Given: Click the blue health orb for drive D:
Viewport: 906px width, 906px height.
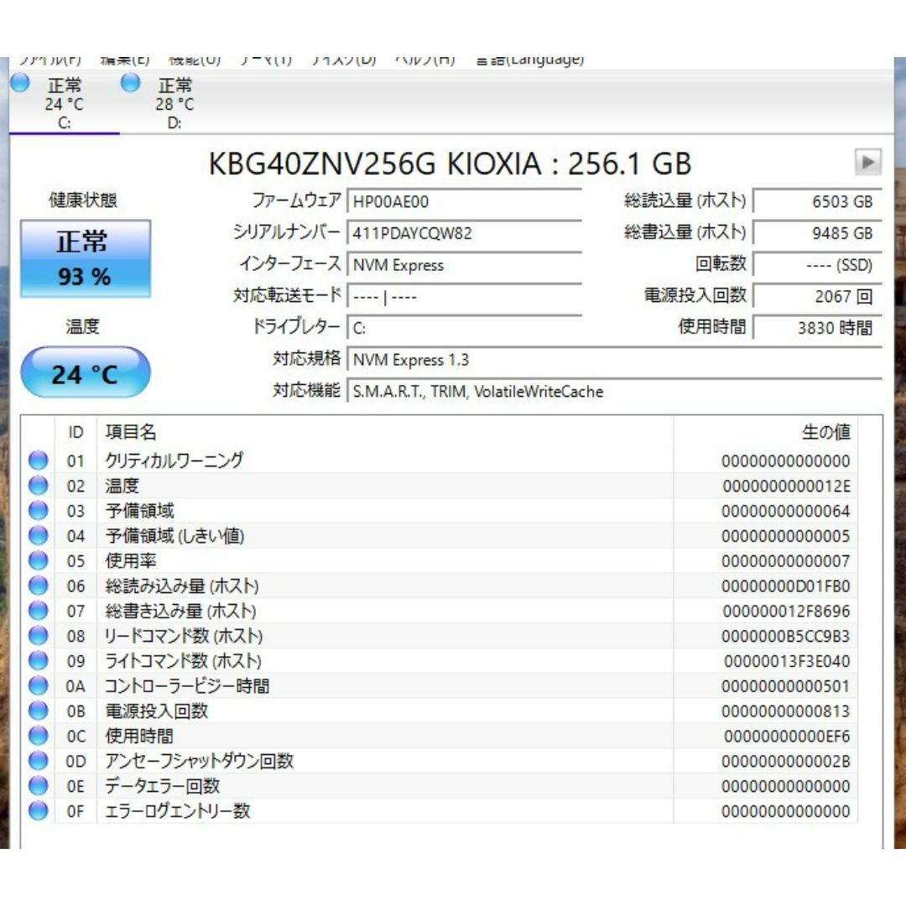Looking at the screenshot, I should [131, 83].
